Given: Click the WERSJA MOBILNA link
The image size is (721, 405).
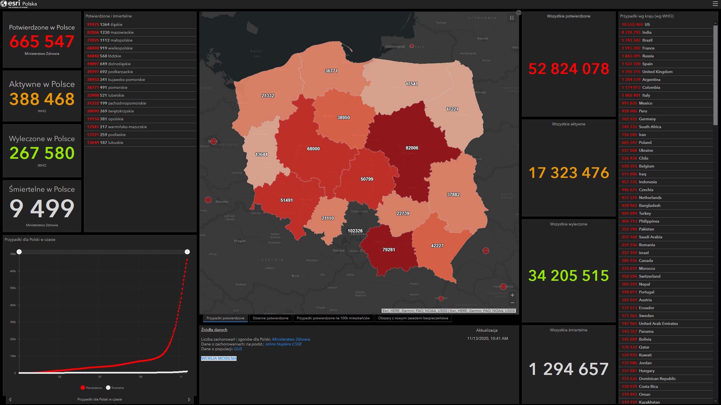Looking at the screenshot, I should click(219, 358).
